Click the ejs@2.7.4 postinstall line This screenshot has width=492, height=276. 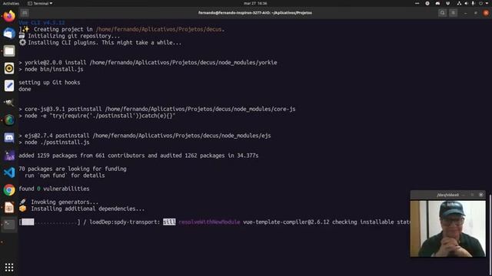(x=145, y=136)
